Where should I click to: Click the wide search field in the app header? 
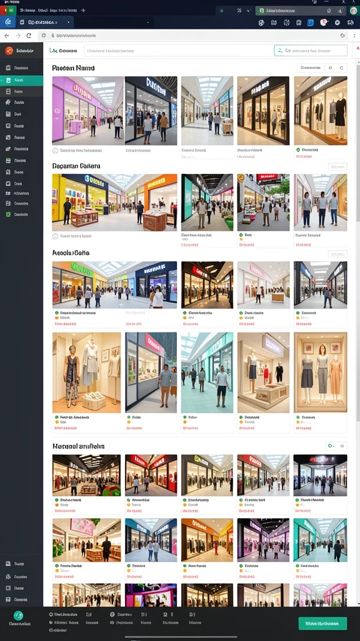179,51
